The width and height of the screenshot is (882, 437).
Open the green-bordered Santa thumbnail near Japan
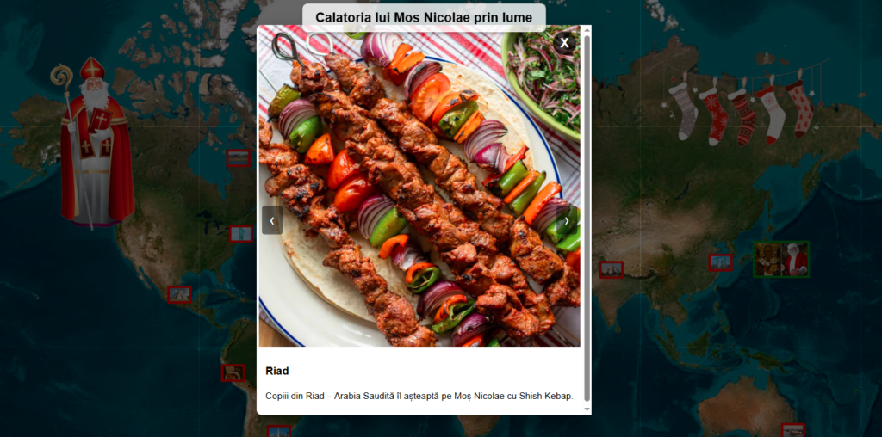[x=781, y=260]
